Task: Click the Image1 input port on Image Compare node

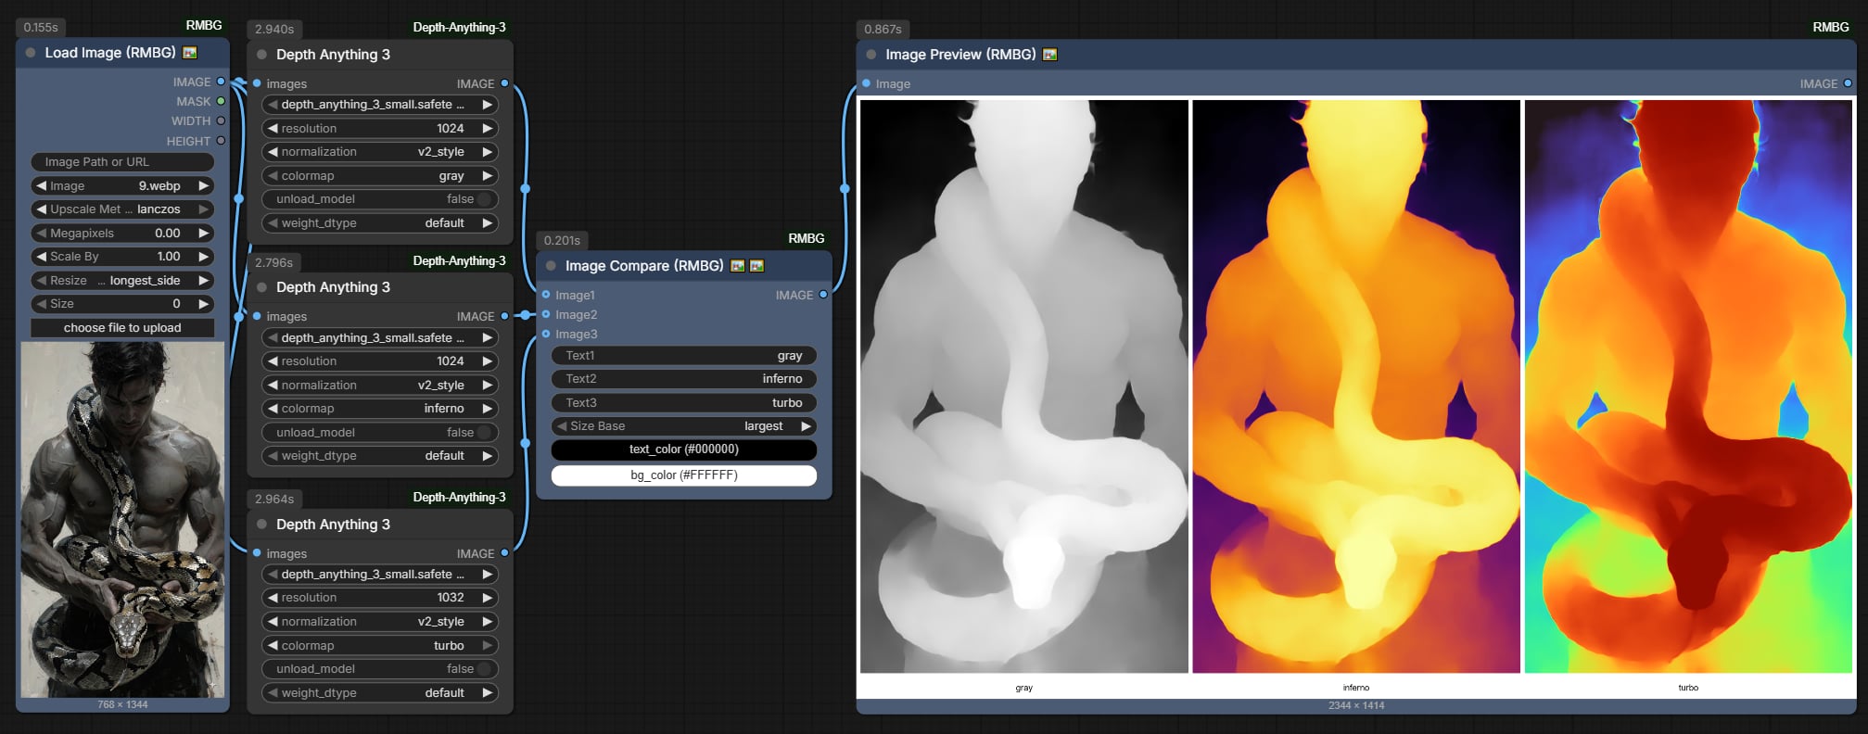Action: point(546,295)
